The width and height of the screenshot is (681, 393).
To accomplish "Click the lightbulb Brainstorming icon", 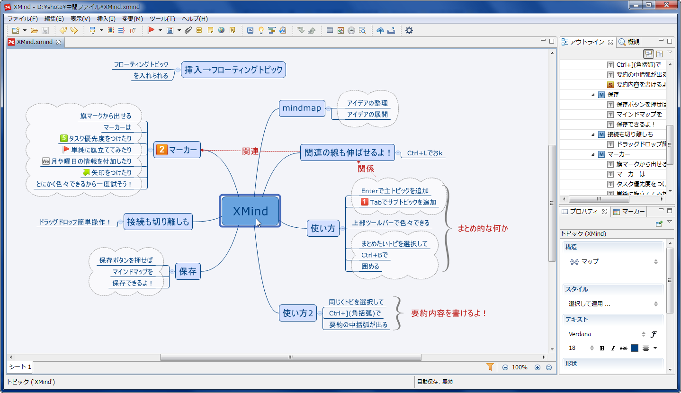I will coord(261,30).
